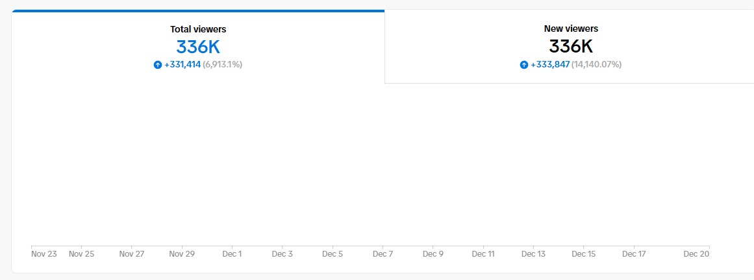Select the Dec 20 date on the axis
This screenshot has height=280, width=754.
[x=697, y=254]
